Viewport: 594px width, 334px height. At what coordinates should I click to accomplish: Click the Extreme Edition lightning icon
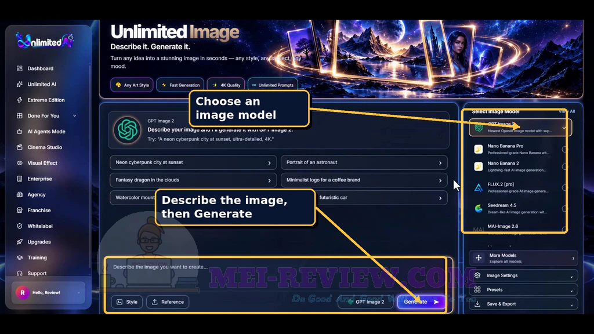(20, 100)
